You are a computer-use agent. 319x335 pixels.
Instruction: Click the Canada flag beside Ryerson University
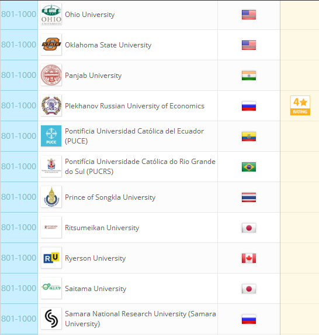pos(249,258)
